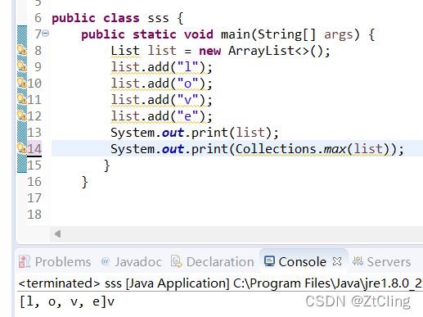The width and height of the screenshot is (423, 317).
Task: Open the Declaration tab
Action: [x=213, y=261]
